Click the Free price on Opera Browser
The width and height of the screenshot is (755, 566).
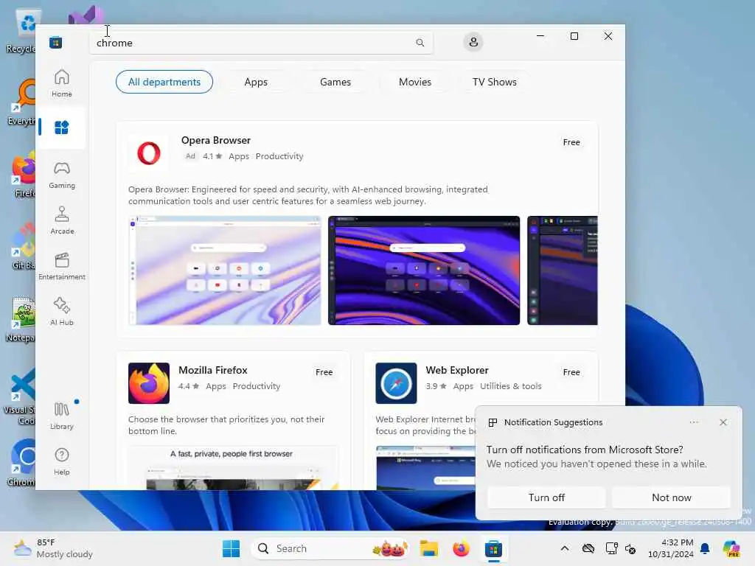tap(571, 142)
